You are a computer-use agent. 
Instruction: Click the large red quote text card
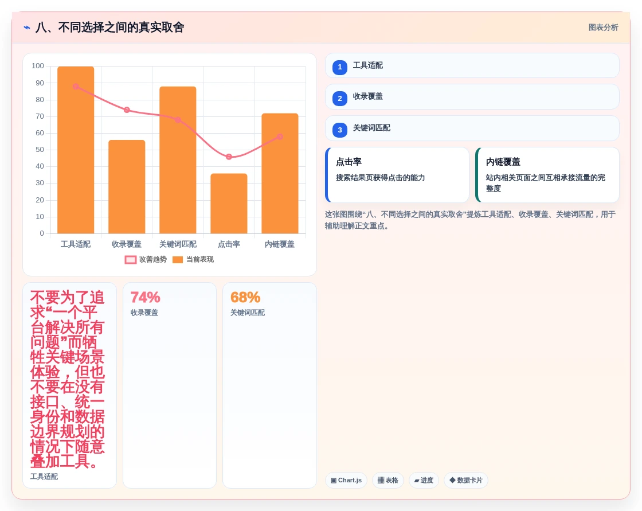coord(69,385)
